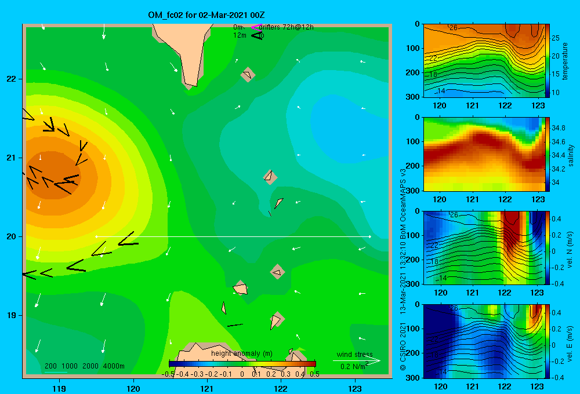Click the '-0.5' height anomaly scale value
Image resolution: width=580 pixels, height=394 pixels.
[x=168, y=374]
